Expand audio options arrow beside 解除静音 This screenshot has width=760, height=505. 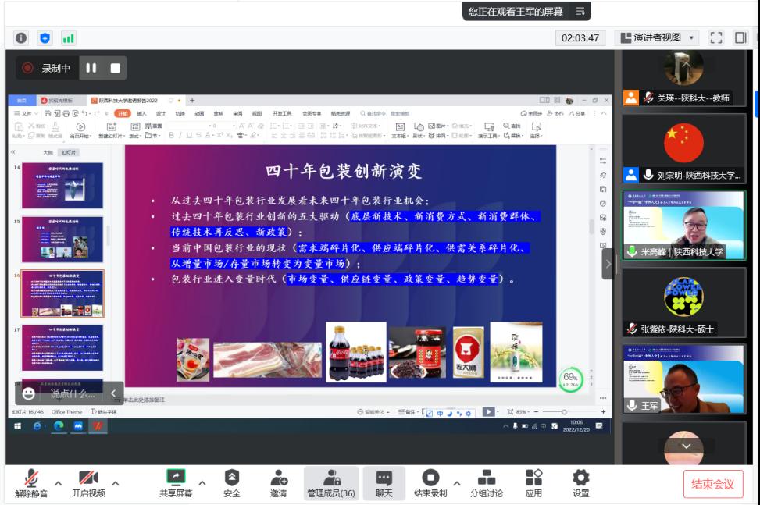(x=58, y=483)
